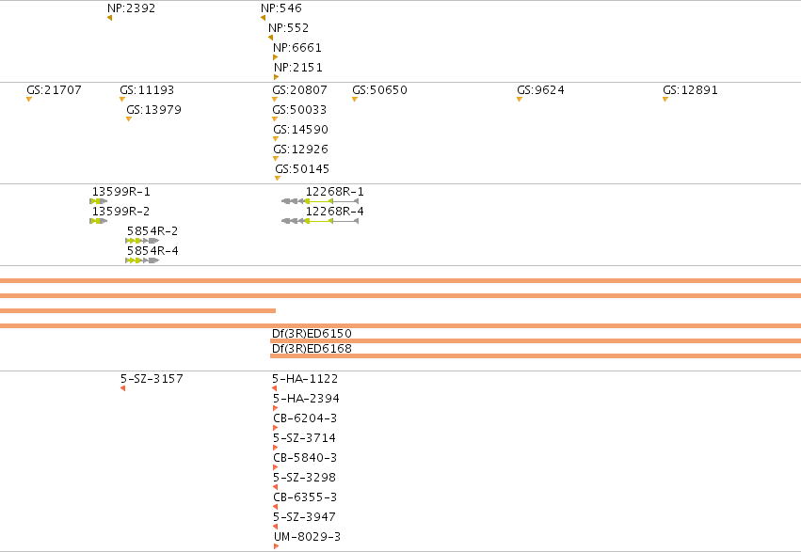Click the triangle marker under GS:50145
This screenshot has width=801, height=552.
click(278, 179)
